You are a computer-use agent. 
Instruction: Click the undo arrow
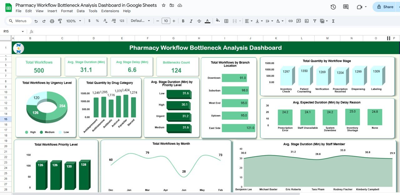(36, 21)
